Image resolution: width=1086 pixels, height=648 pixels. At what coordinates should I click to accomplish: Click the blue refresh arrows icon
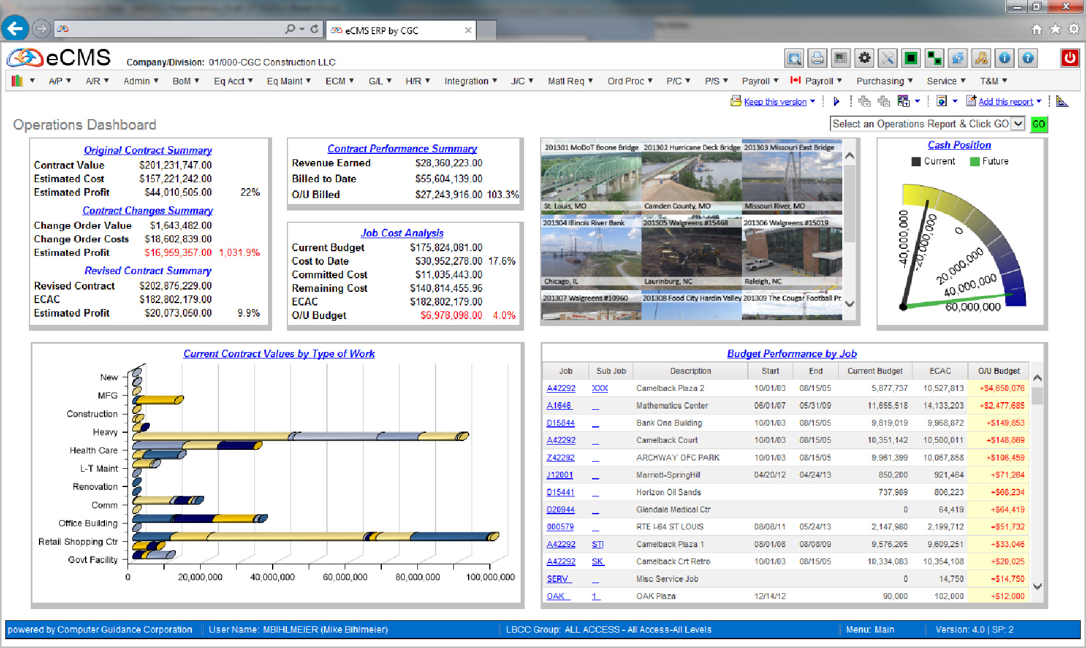click(x=957, y=58)
